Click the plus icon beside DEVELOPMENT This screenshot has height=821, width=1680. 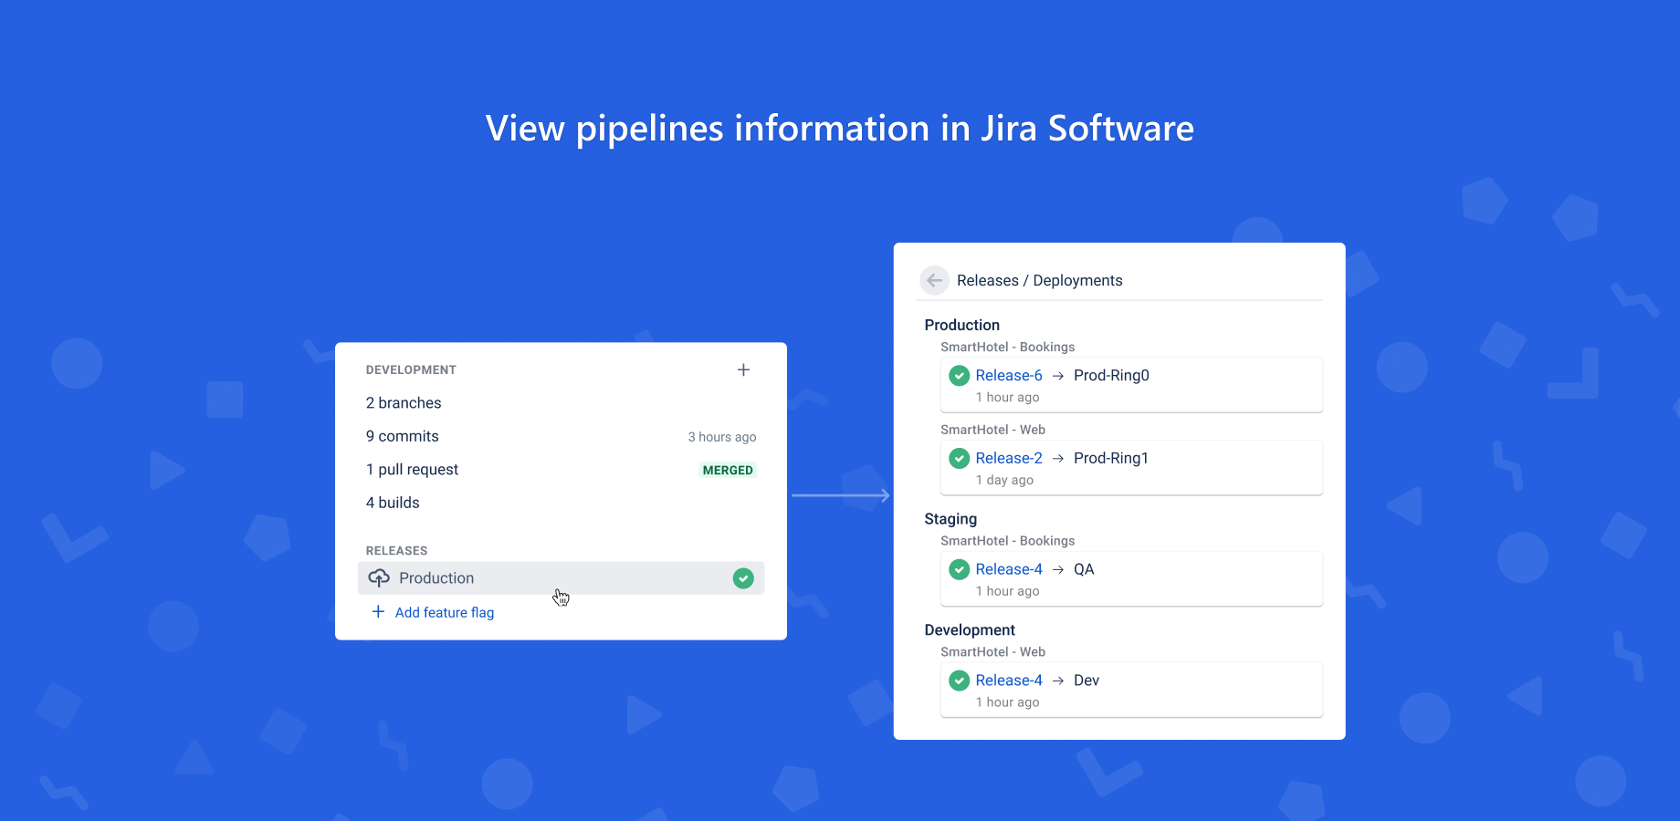pos(743,369)
